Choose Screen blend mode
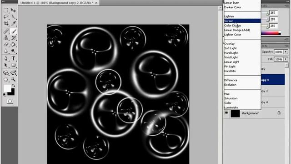 click(242, 21)
